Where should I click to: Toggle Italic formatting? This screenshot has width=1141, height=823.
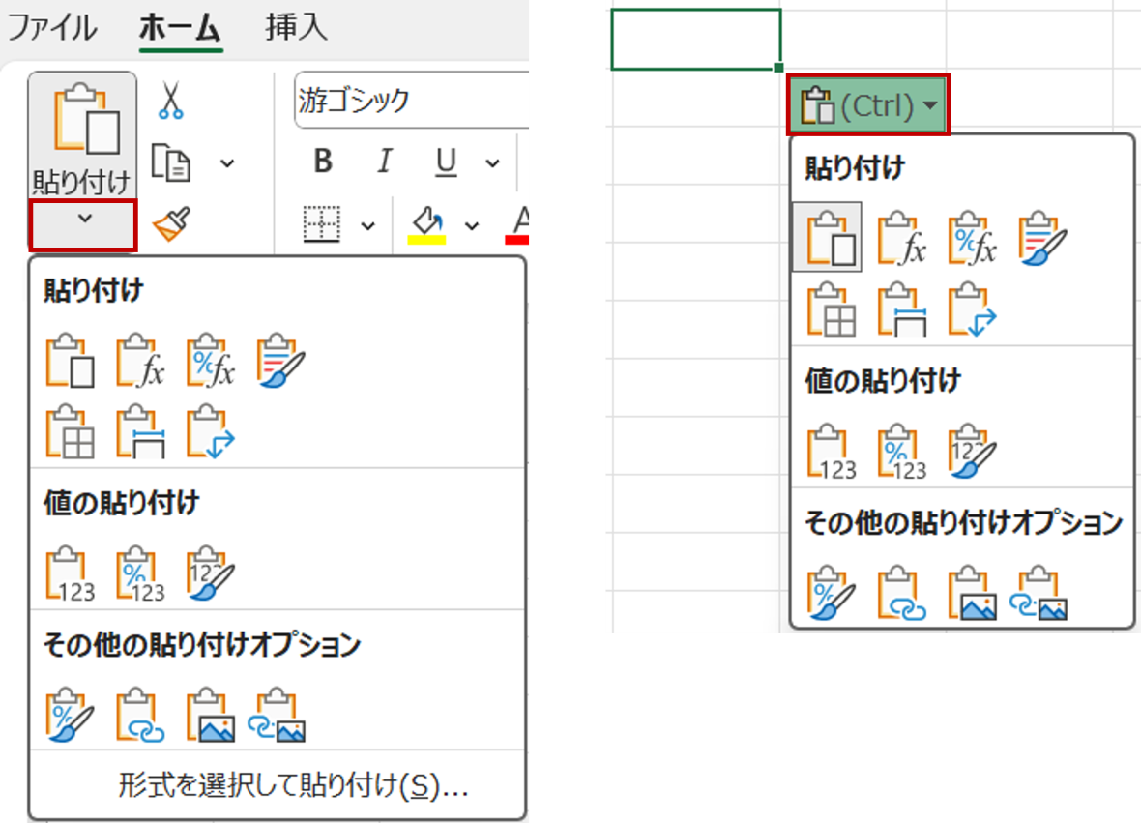tap(384, 161)
